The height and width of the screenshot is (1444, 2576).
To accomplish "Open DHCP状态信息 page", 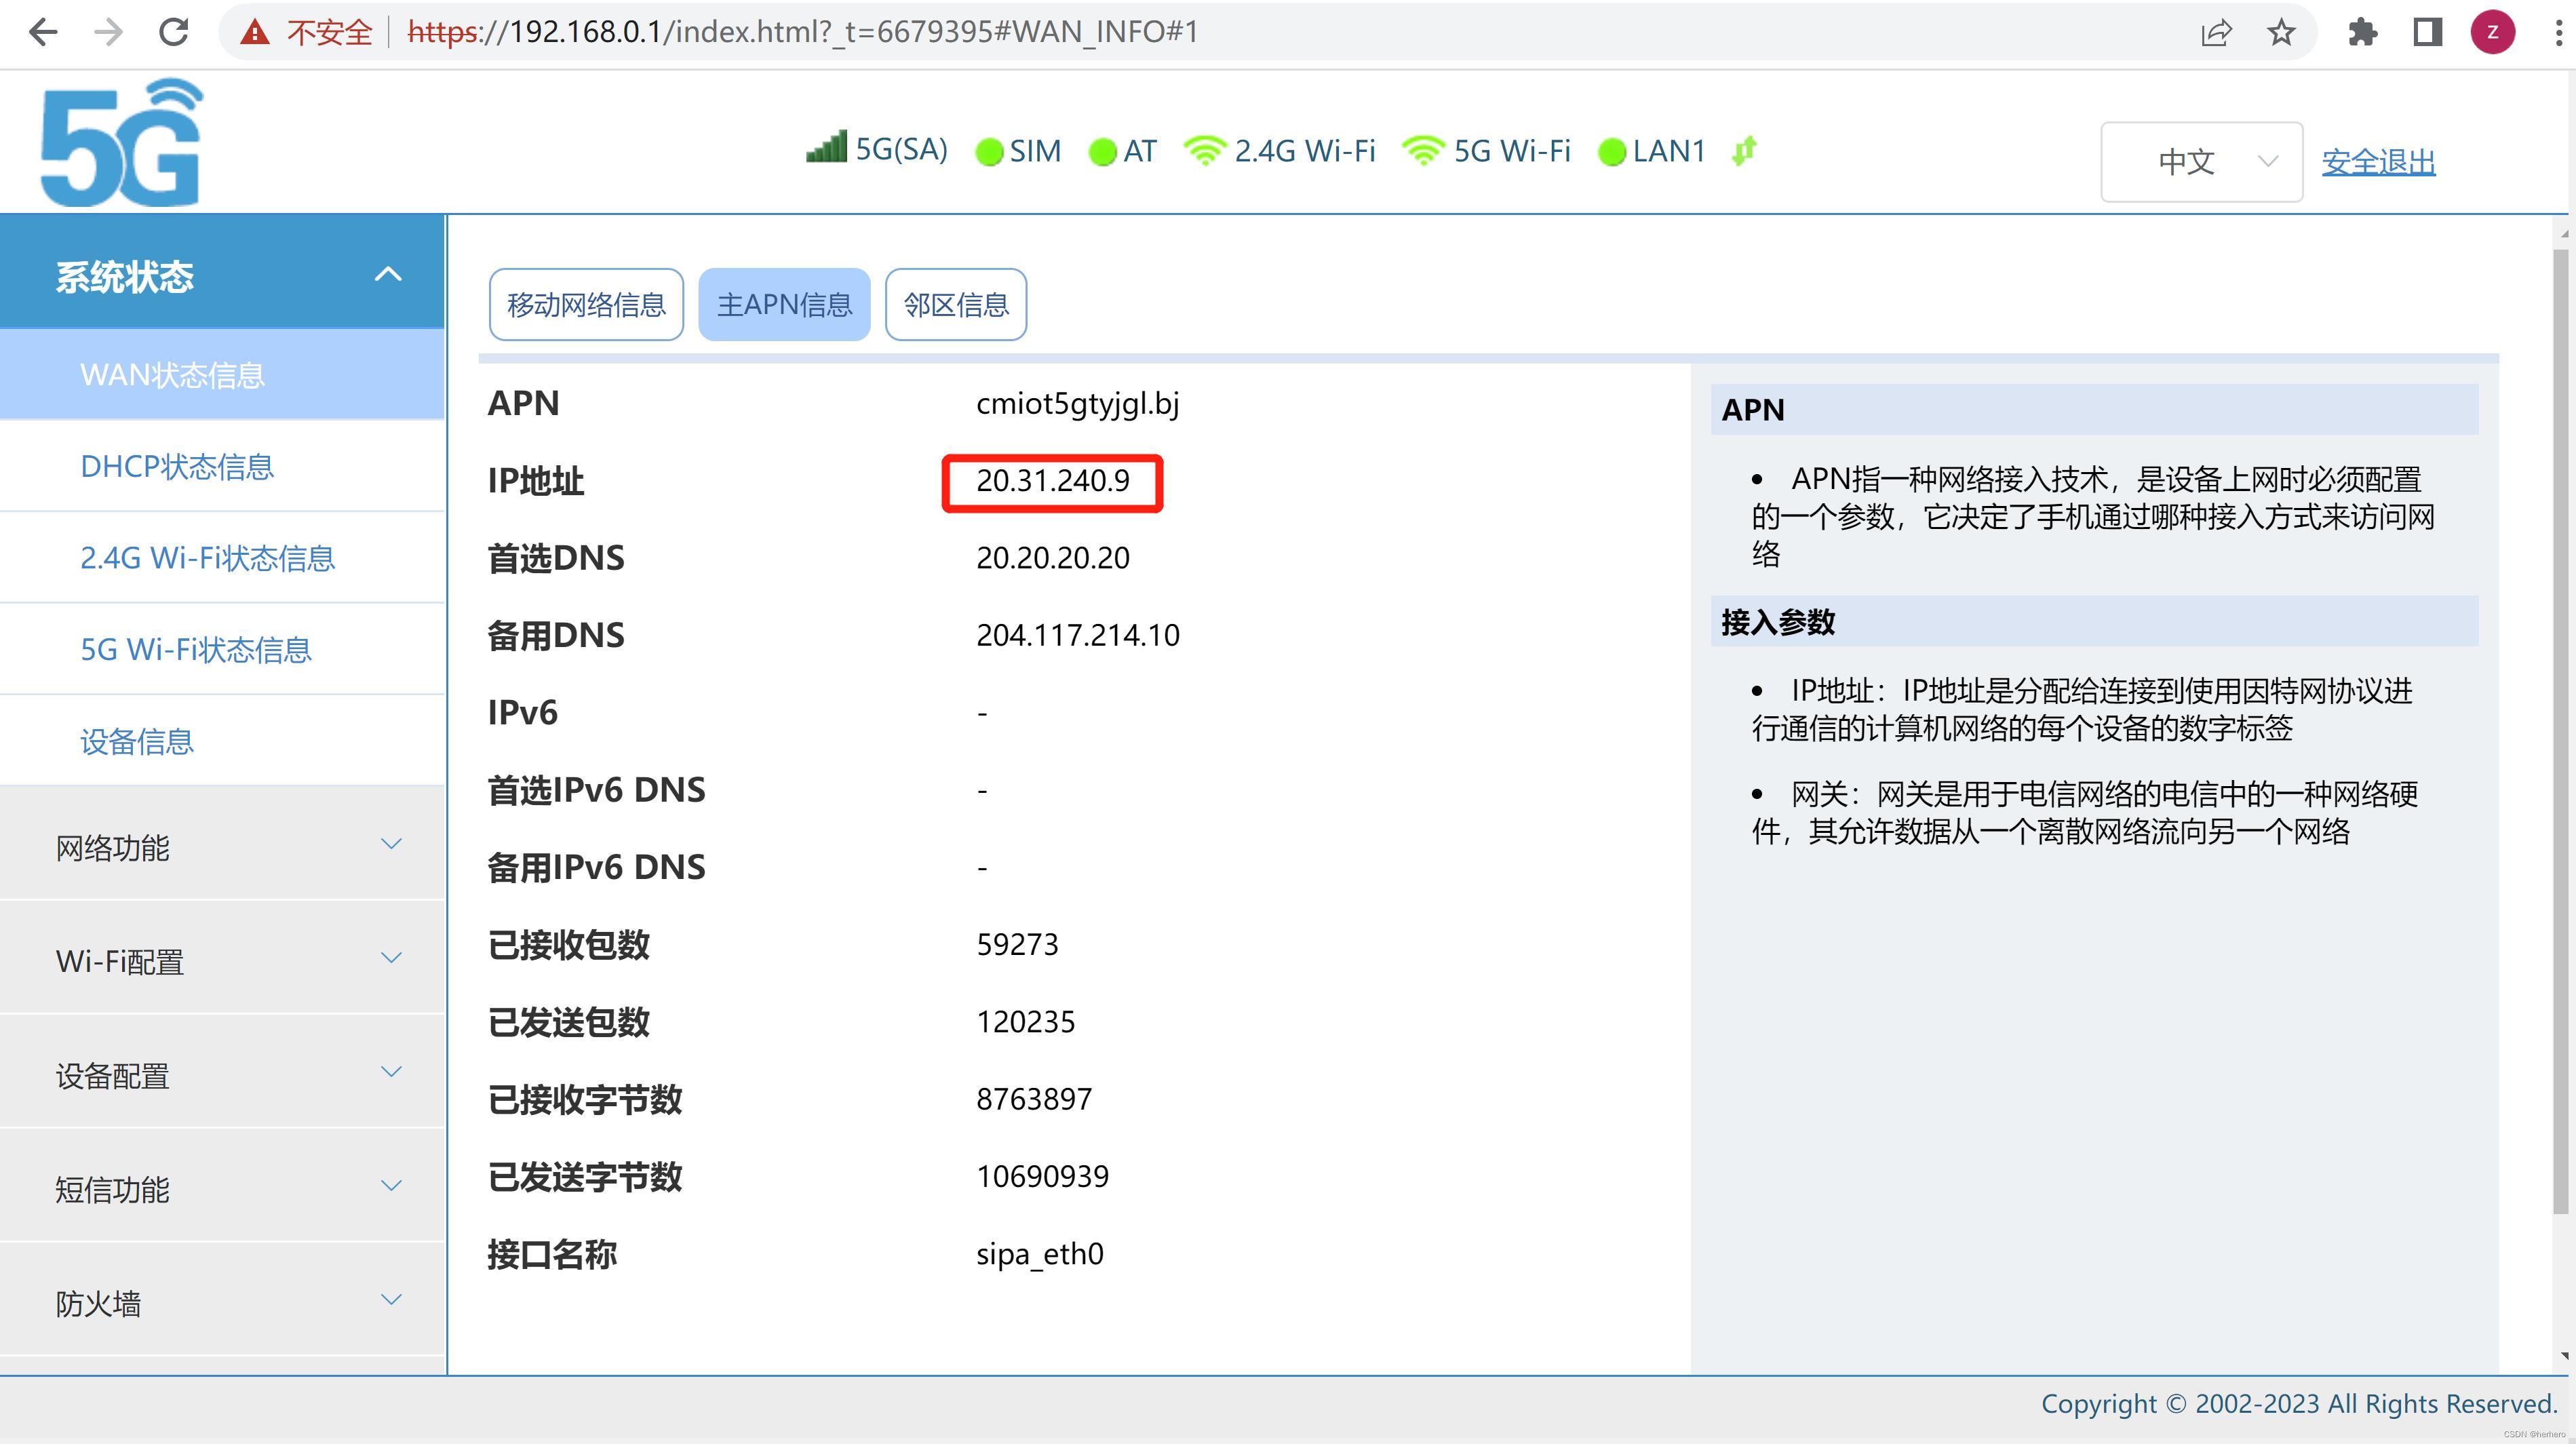I will (222, 466).
